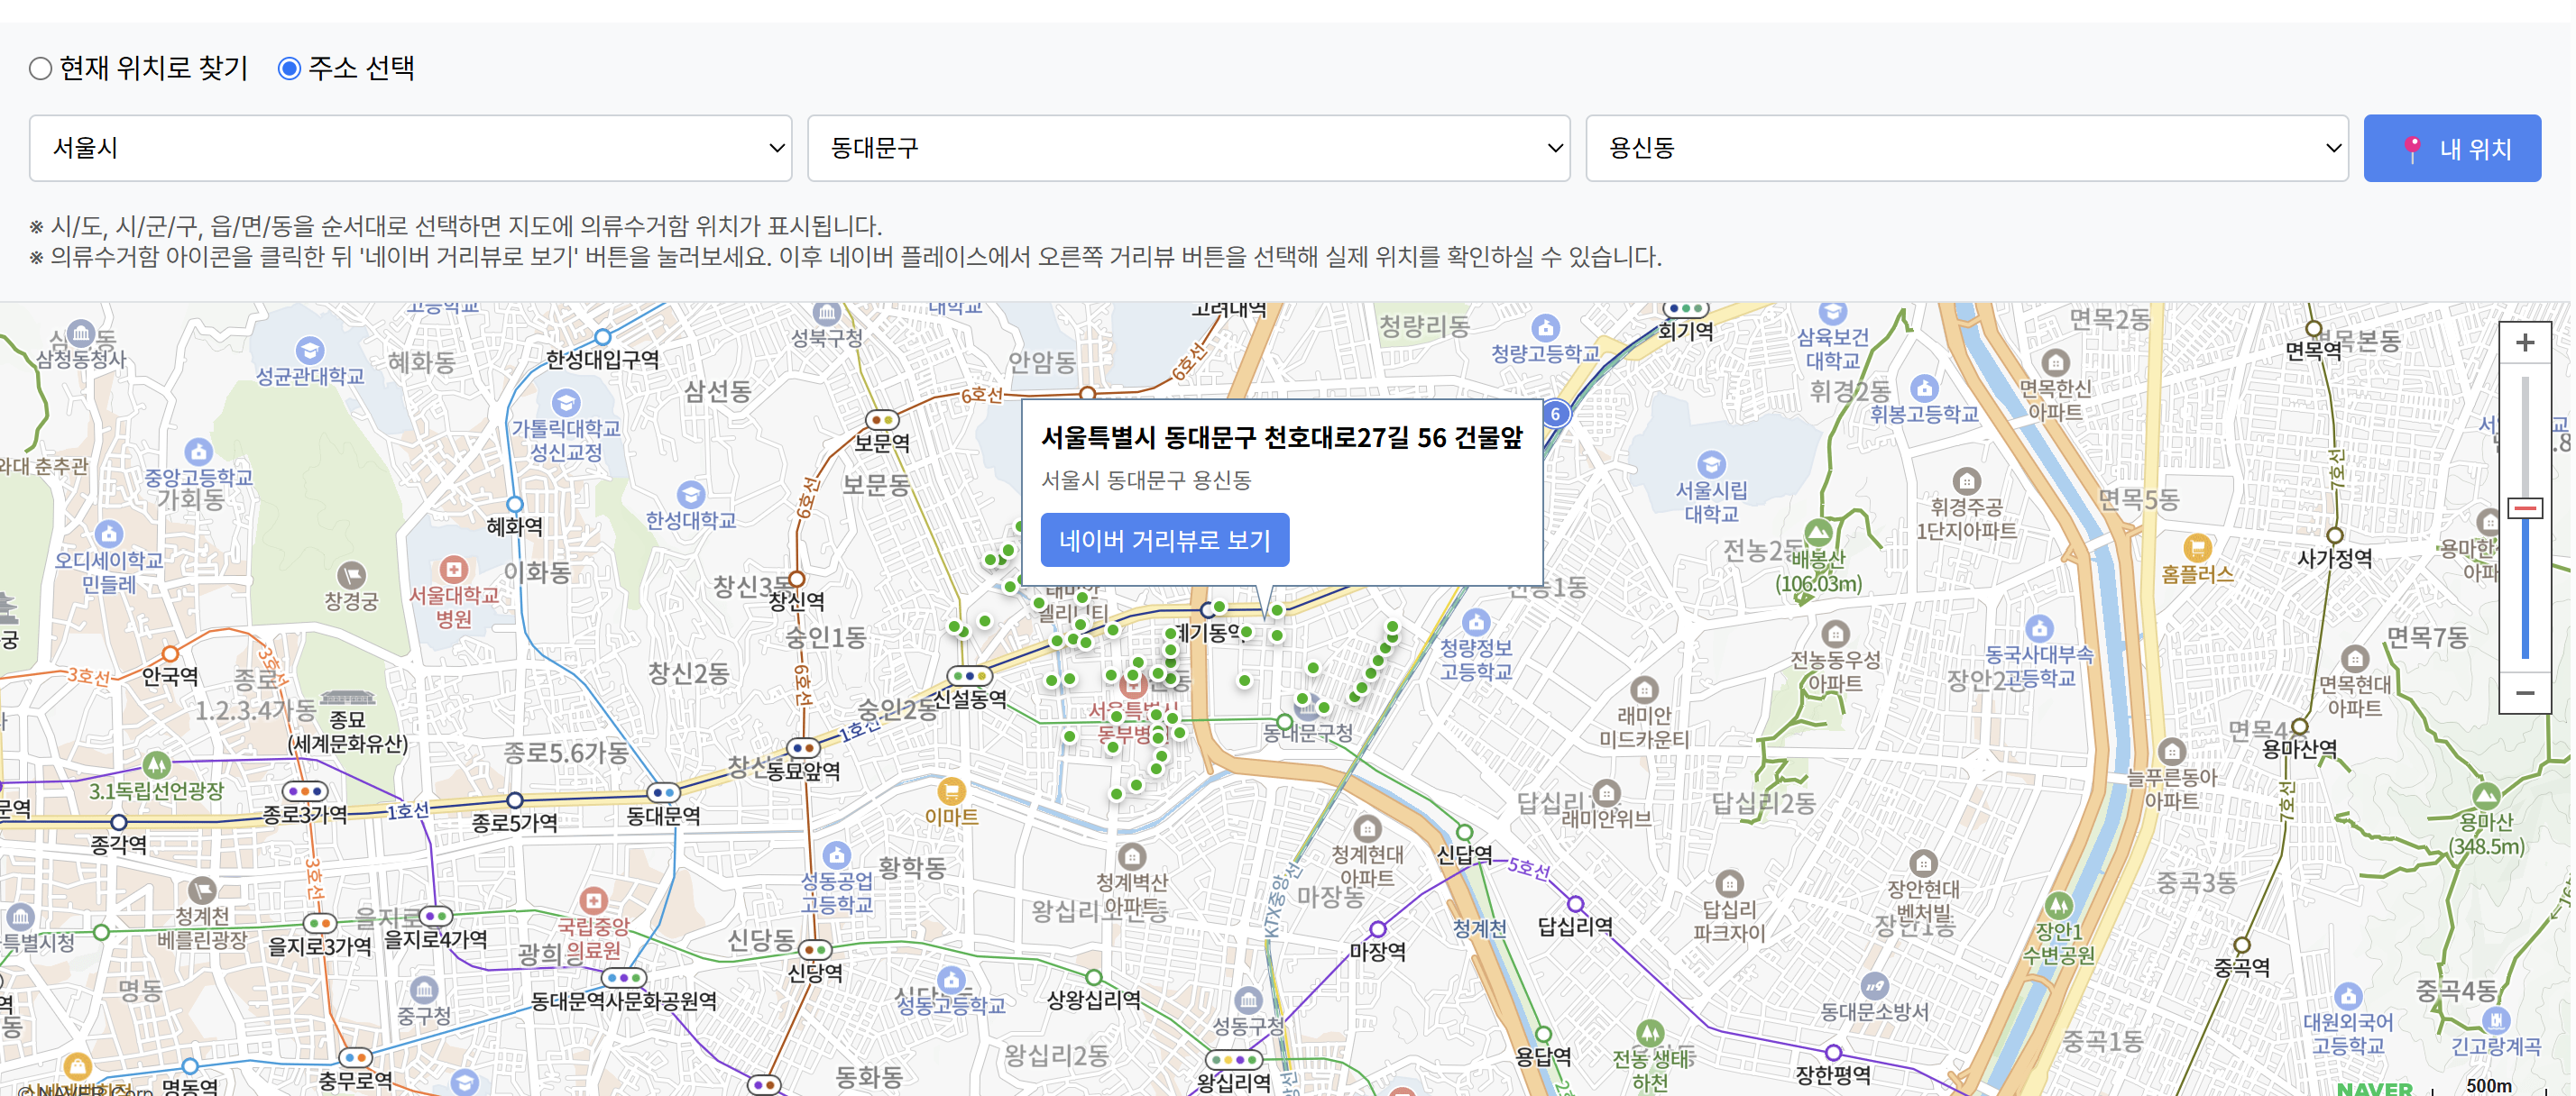Click the '서울시 동대문구 용신동' popup subtitle
Image resolution: width=2576 pixels, height=1096 pixels.
pyautogui.click(x=1146, y=480)
